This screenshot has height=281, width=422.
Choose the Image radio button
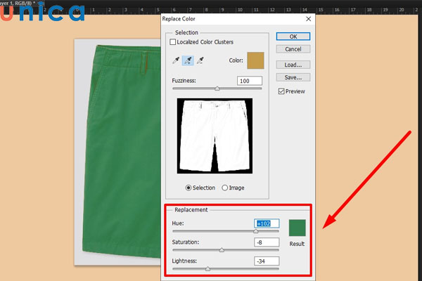click(x=225, y=188)
